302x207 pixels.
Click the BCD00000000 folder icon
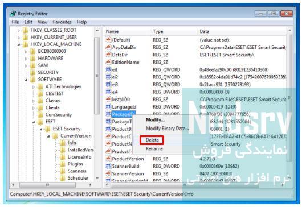tap(33, 51)
